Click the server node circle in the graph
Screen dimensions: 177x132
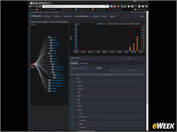coord(51,40)
